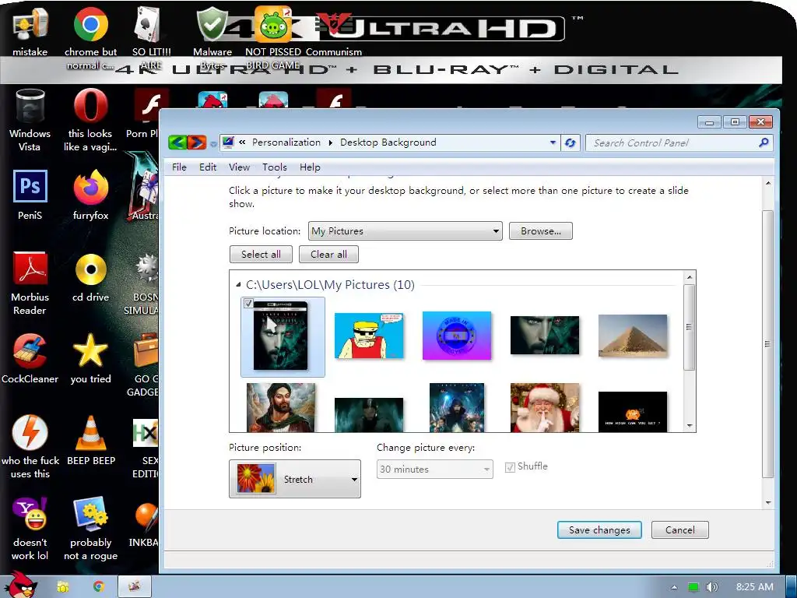Open the Tools menu

pos(275,167)
